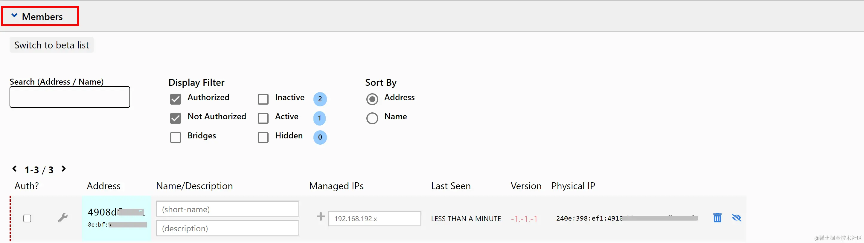Viewport: 864px width, 243px height.
Task: Enable the Bridges filter checkbox
Action: [176, 137]
